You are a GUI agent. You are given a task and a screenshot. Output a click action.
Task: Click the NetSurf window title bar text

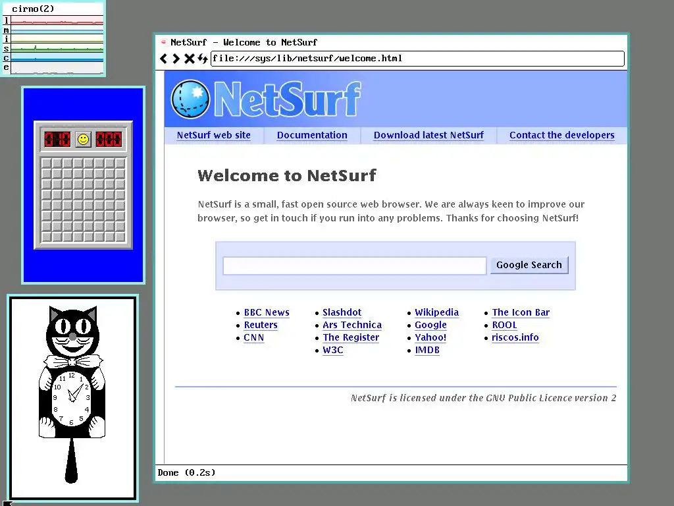click(244, 42)
